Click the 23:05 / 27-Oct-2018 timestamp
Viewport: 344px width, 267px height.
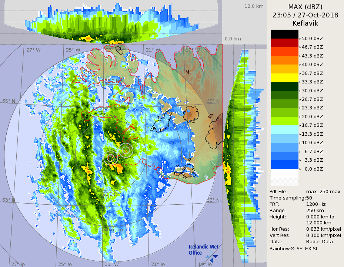click(x=305, y=15)
